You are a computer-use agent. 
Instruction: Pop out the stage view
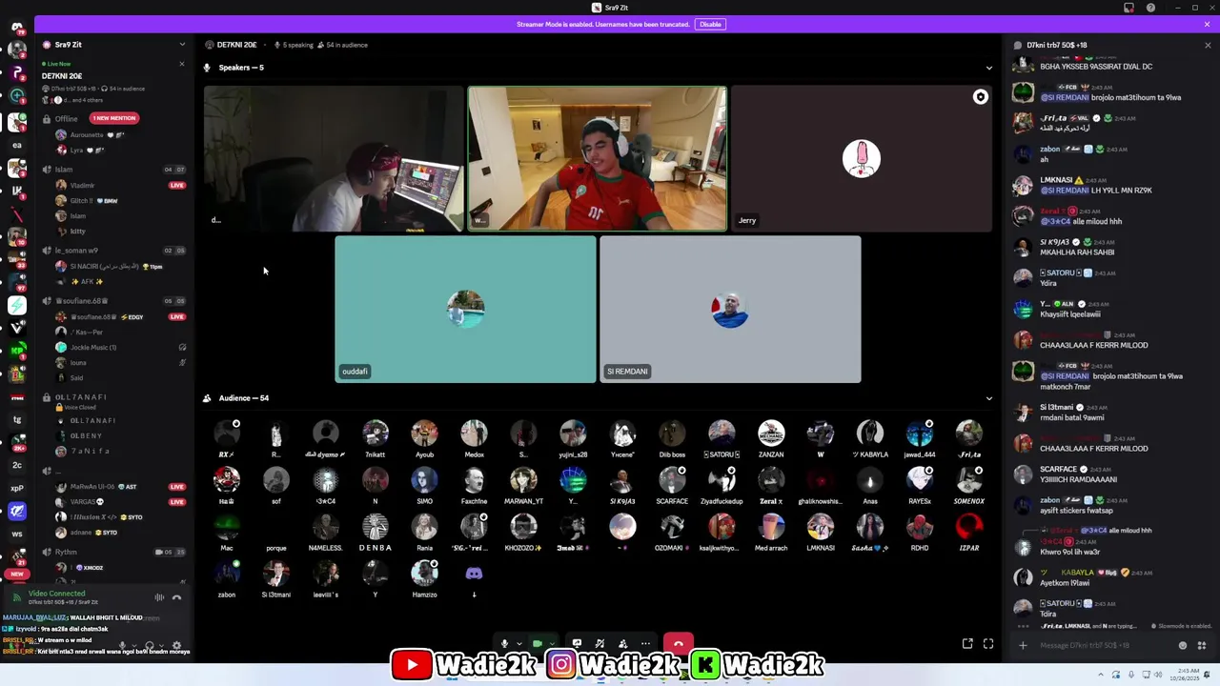[967, 644]
